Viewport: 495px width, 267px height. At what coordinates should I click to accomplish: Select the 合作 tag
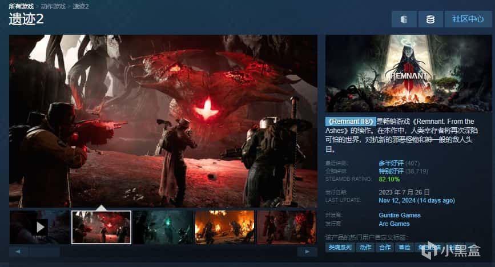click(385, 248)
